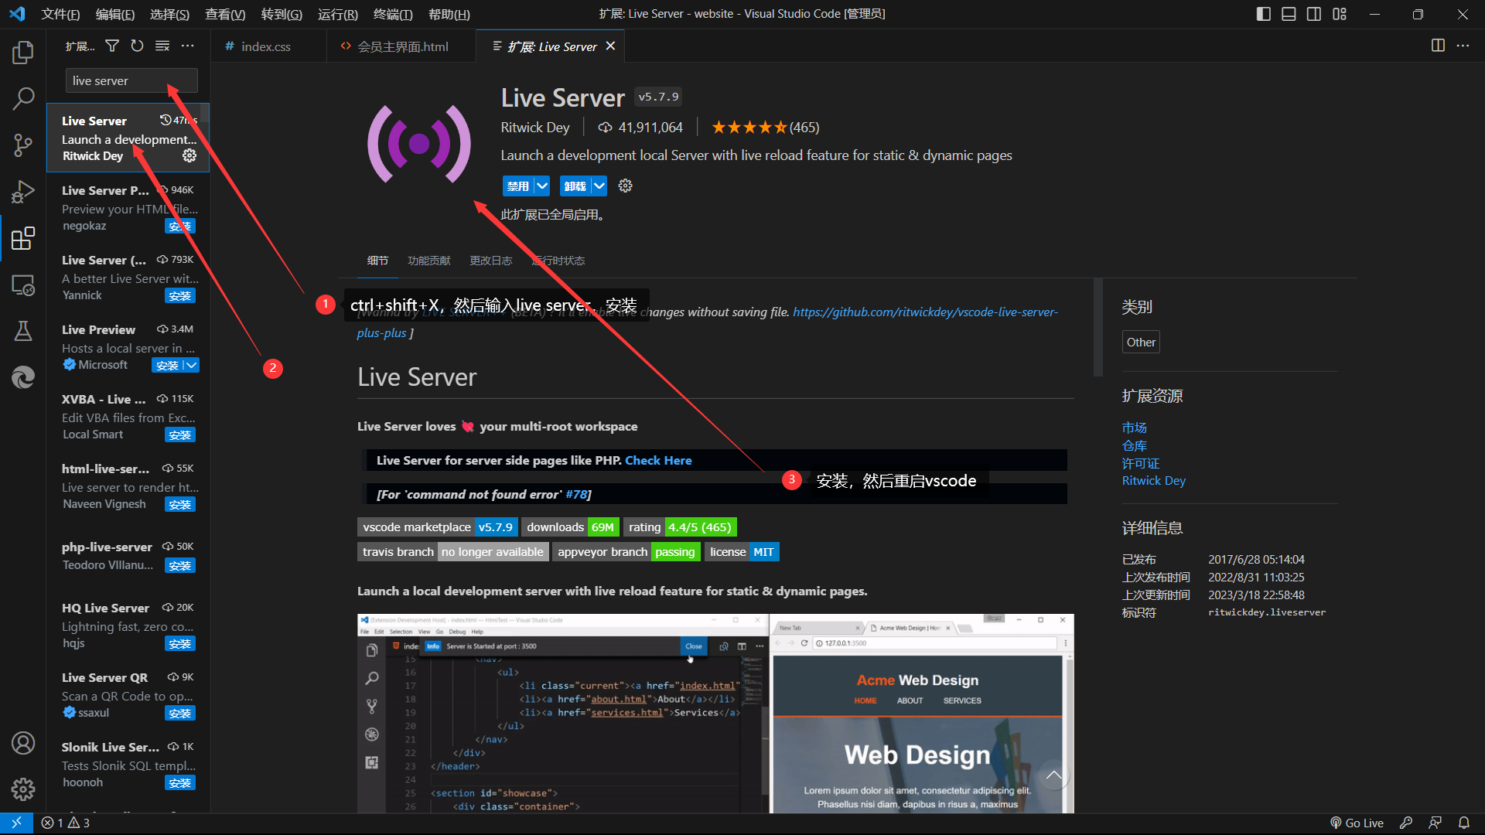
Task: Open the 终端 (Terminal) menu
Action: (392, 14)
